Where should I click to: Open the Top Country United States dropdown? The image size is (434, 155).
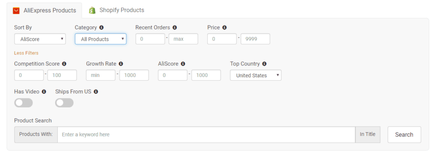click(256, 75)
